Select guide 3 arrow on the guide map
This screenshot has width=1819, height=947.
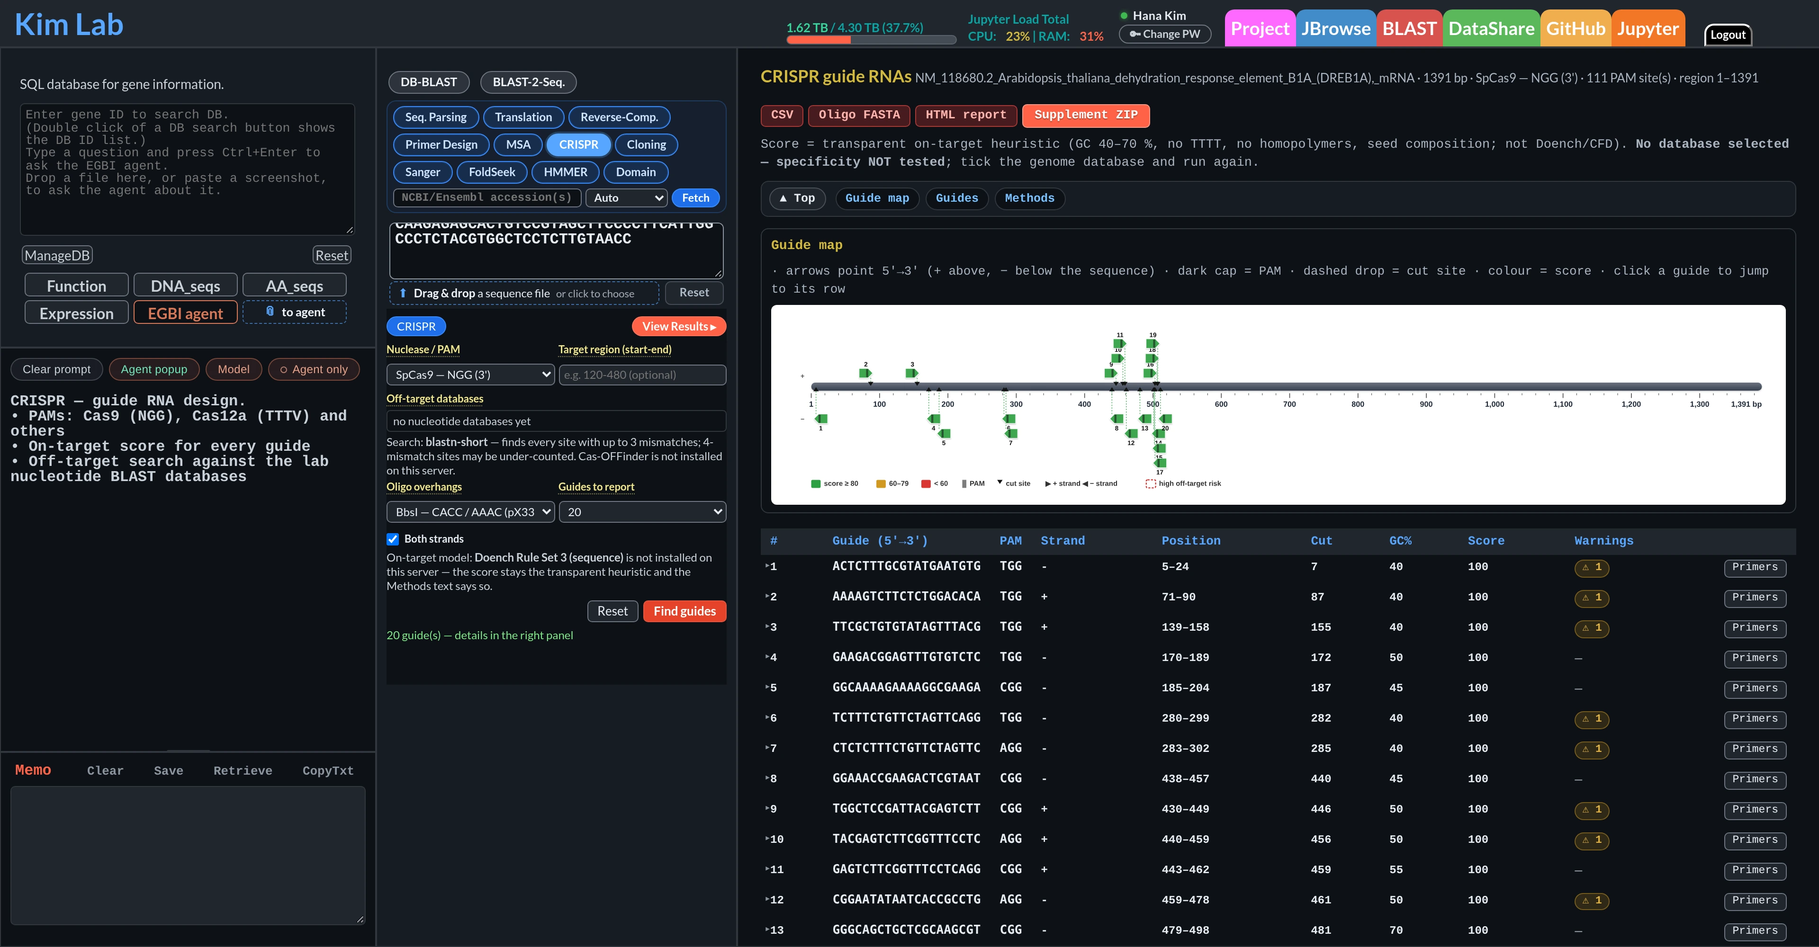[911, 373]
